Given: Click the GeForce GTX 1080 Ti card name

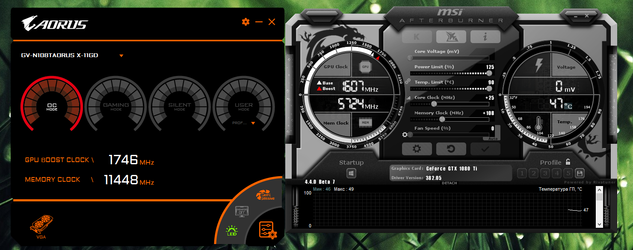Looking at the screenshot, I should [452, 169].
